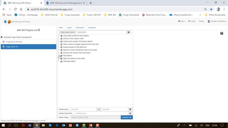Select issue 'Split this window on two parts'

pyautogui.click(x=74, y=58)
